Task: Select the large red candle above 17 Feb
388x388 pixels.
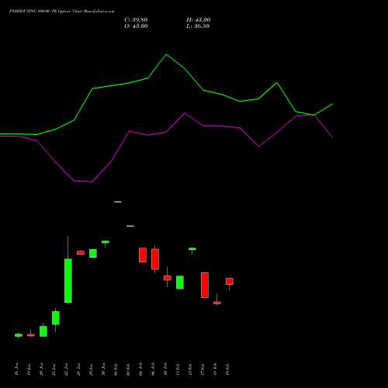Action: [x=205, y=285]
